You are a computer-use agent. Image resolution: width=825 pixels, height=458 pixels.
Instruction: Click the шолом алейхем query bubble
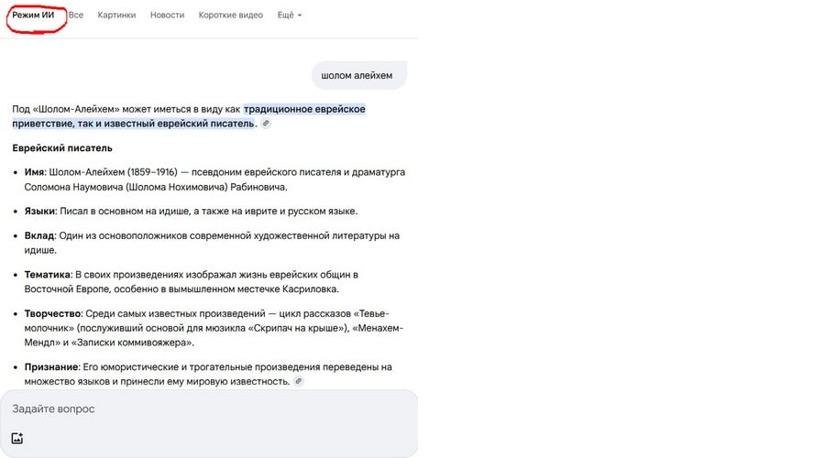pos(357,75)
